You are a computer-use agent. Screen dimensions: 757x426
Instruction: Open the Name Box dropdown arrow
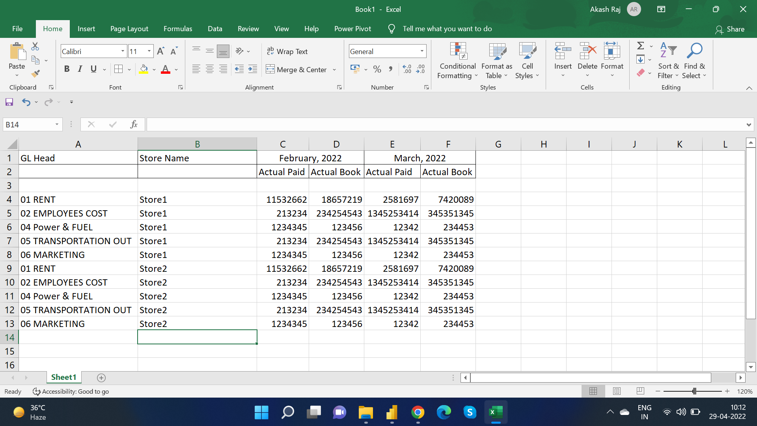[57, 125]
